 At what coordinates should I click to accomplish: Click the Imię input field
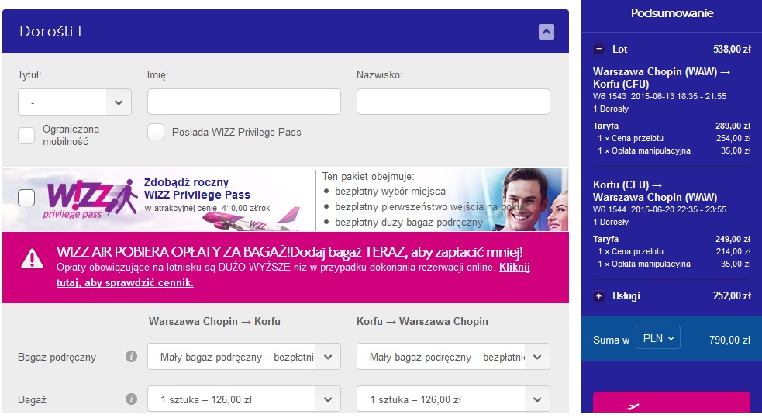pyautogui.click(x=244, y=102)
